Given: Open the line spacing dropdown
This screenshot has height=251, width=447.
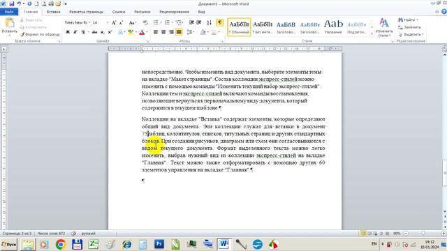Looking at the screenshot, I should (191, 32).
